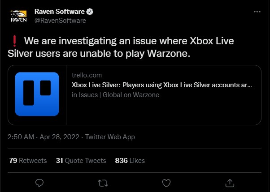This screenshot has height=192, width=270.
Task: Click the reply speech bubble icon
Action: point(39,183)
